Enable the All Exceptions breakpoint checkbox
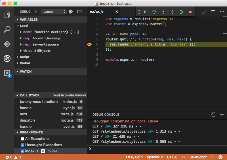The height and width of the screenshot is (160, 227). point(22,139)
